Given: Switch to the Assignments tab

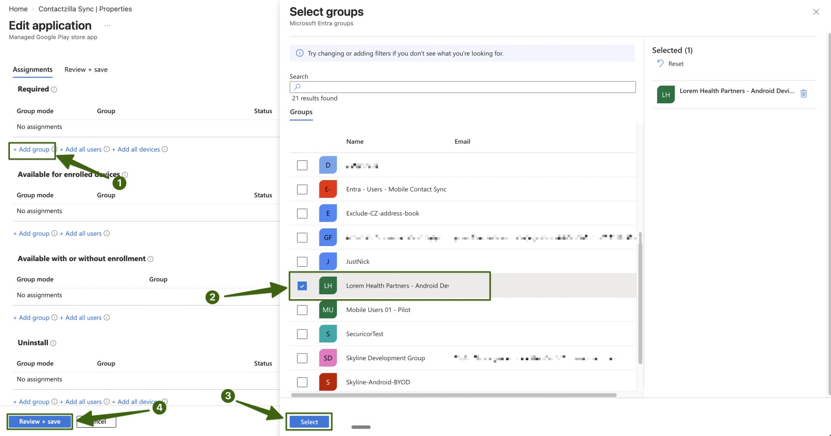Looking at the screenshot, I should click(x=33, y=70).
